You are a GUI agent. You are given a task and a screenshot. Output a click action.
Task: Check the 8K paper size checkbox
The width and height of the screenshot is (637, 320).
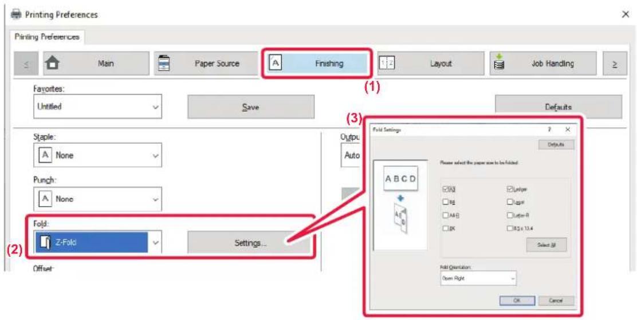tap(446, 228)
